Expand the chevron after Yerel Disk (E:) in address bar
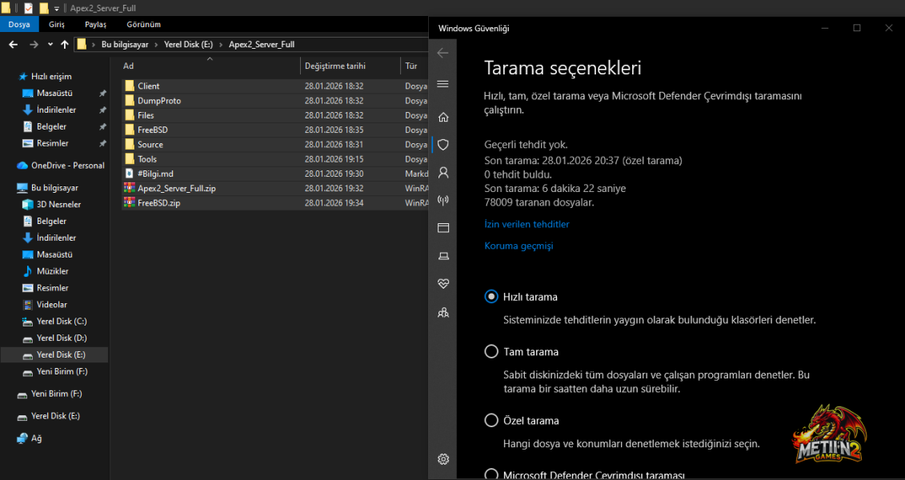The height and width of the screenshot is (480, 905). (x=221, y=45)
